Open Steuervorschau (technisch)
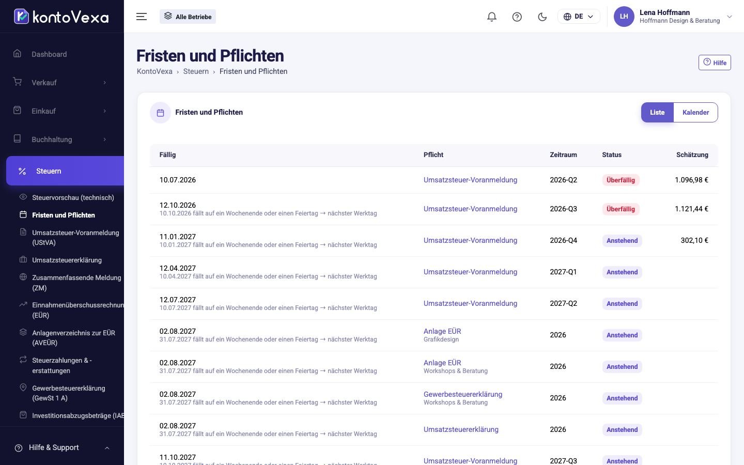The width and height of the screenshot is (744, 465). (73, 197)
